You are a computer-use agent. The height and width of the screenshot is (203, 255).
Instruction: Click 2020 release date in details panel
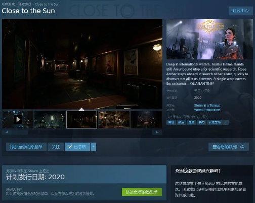(x=198, y=97)
